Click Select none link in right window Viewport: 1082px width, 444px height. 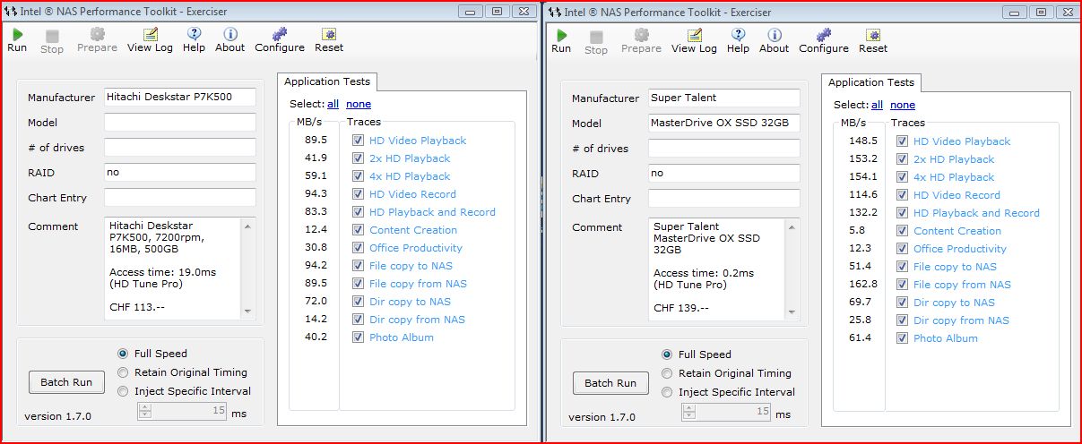903,105
